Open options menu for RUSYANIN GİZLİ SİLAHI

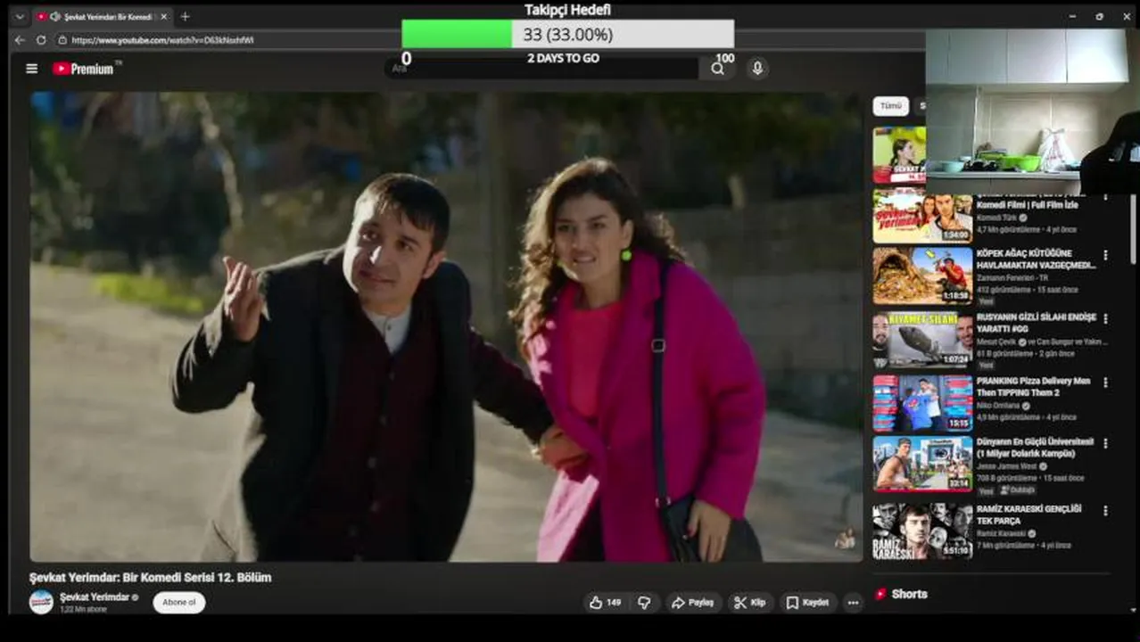click(1105, 318)
